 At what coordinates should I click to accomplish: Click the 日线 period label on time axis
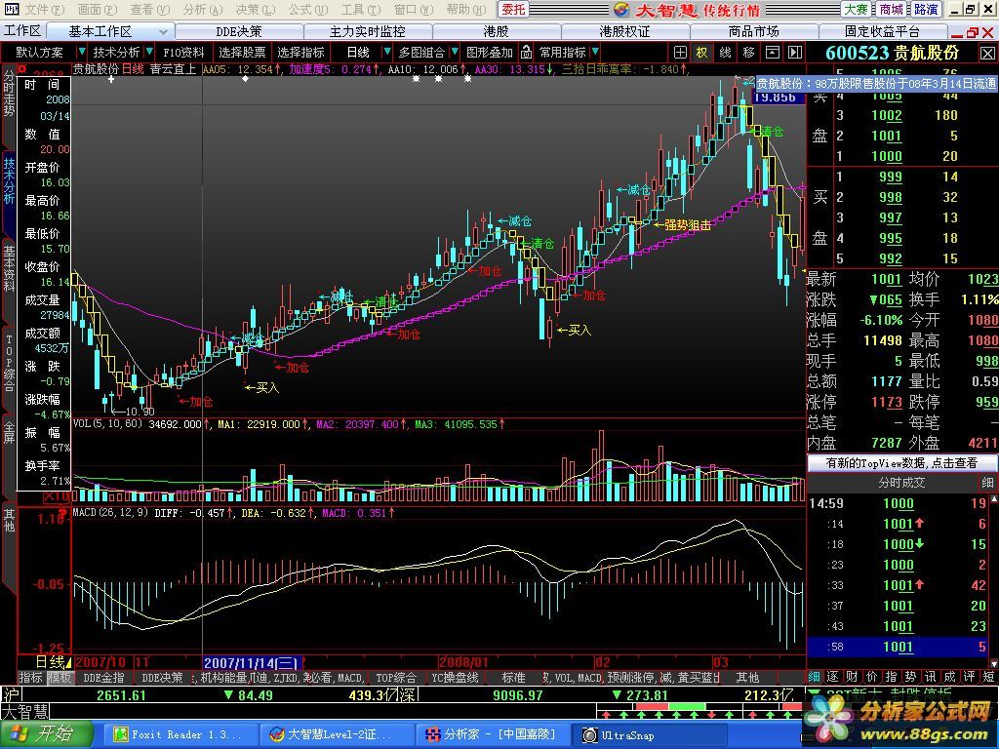pyautogui.click(x=50, y=662)
